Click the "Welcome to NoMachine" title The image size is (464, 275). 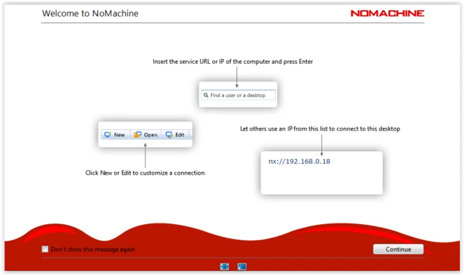pyautogui.click(x=90, y=13)
